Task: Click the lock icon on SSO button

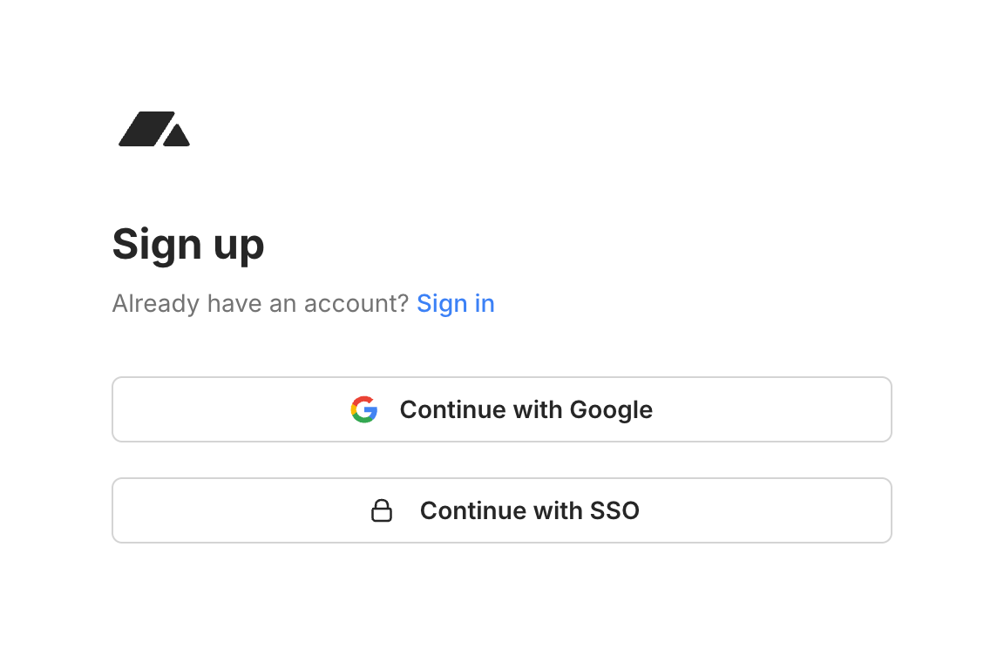Action: tap(382, 510)
